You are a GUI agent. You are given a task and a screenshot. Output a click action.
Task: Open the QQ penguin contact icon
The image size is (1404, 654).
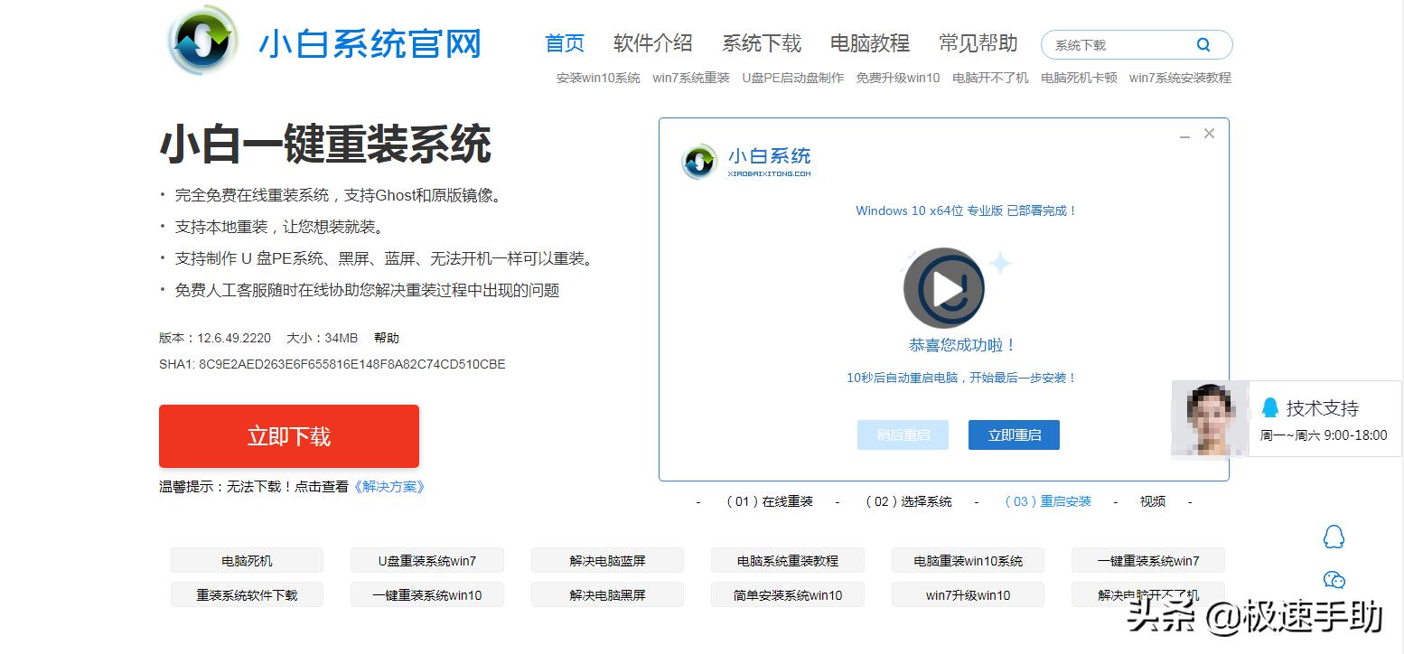click(x=1335, y=537)
